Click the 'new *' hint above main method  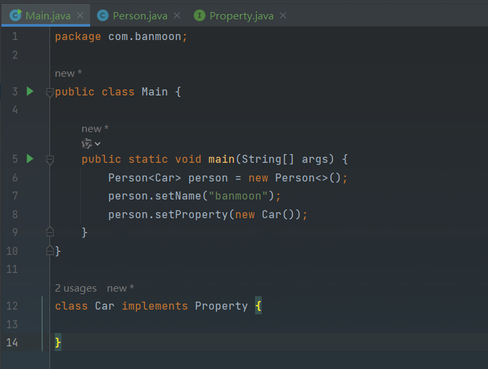tap(95, 129)
